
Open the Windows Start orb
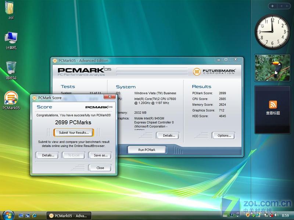(x=8, y=215)
